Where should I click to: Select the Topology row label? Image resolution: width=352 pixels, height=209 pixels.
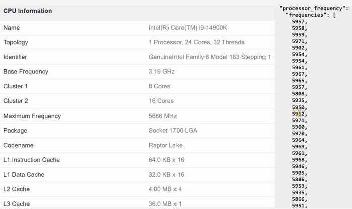[x=16, y=42]
